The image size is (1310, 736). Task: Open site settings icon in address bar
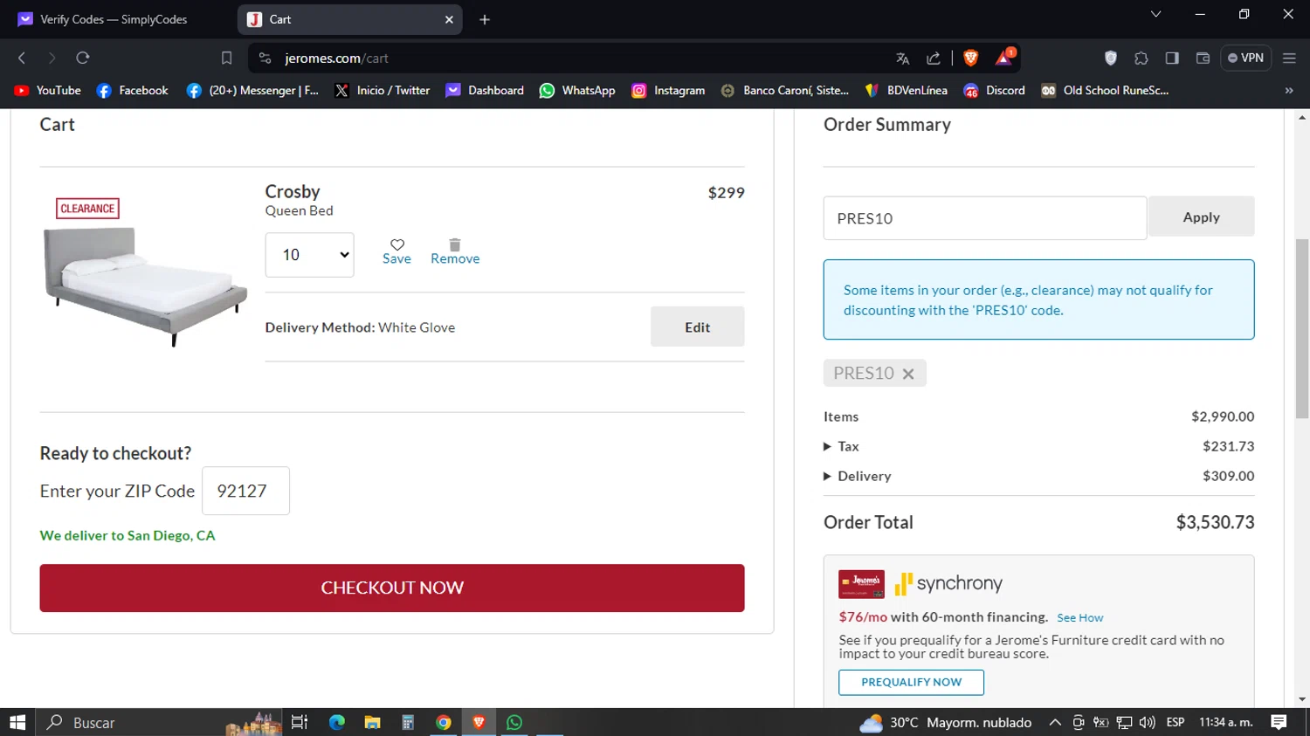[265, 58]
